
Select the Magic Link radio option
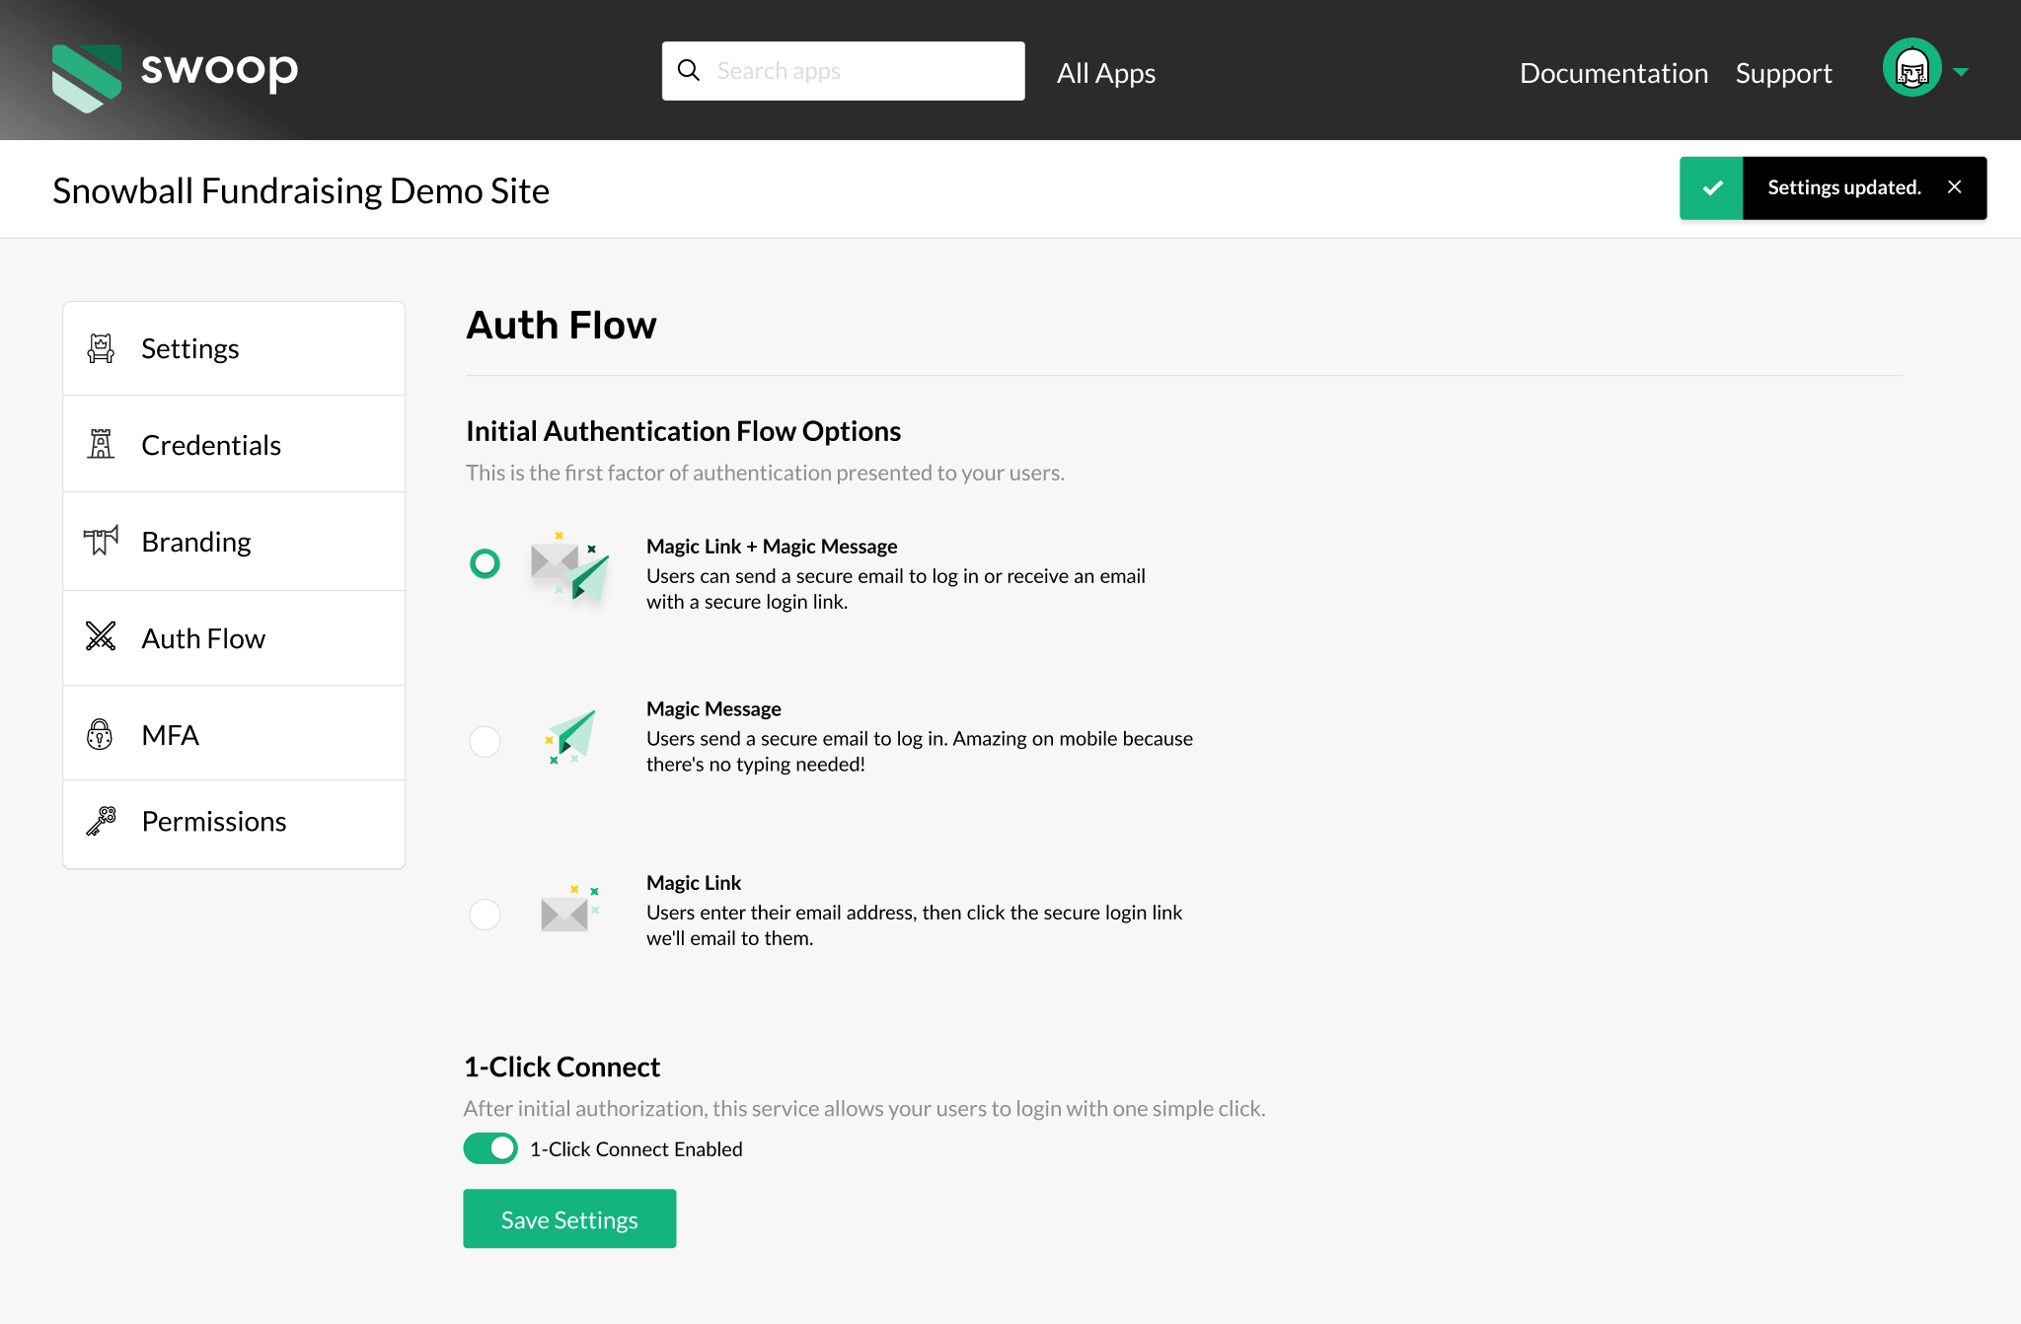pyautogui.click(x=485, y=915)
